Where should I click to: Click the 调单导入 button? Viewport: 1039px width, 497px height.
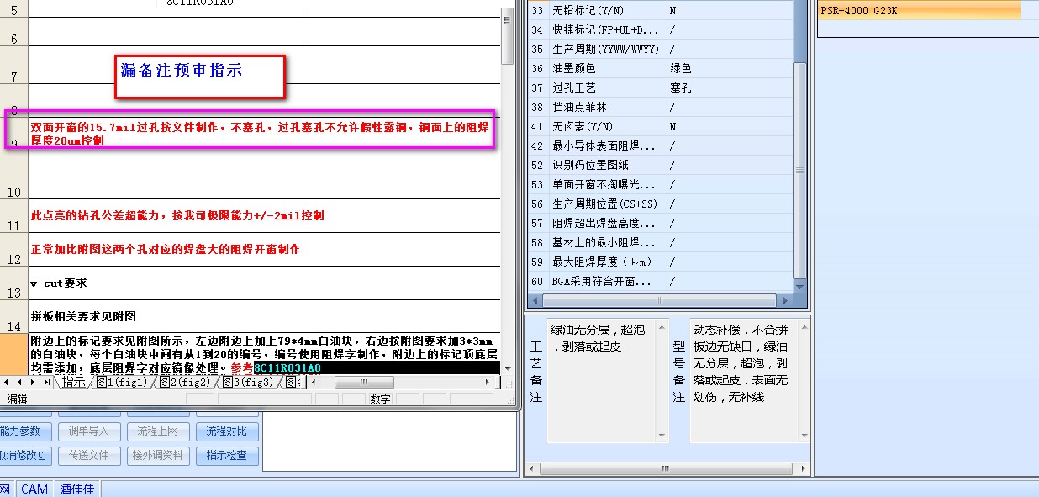[x=89, y=431]
